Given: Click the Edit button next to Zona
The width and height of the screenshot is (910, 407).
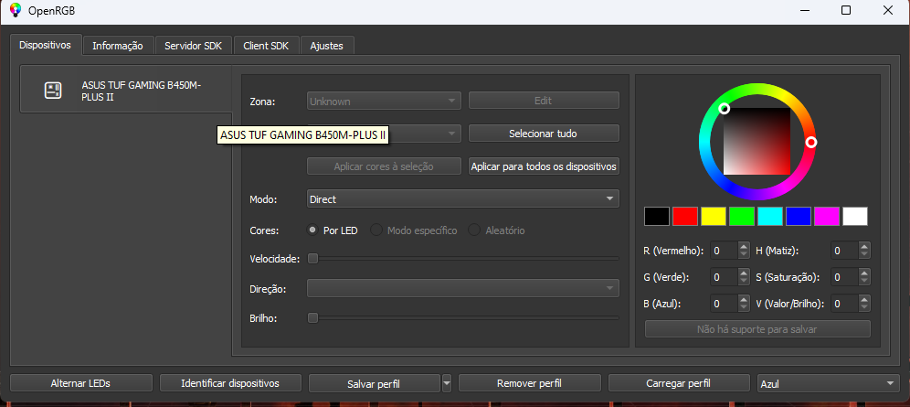Looking at the screenshot, I should coord(544,101).
